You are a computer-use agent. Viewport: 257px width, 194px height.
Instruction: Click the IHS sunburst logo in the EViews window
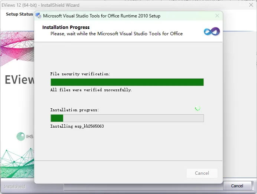point(21,137)
